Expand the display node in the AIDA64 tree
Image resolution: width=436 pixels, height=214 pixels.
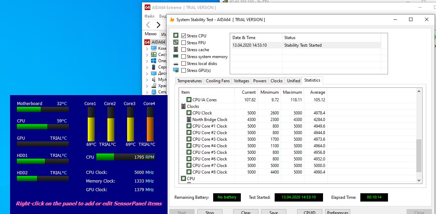tap(147, 73)
